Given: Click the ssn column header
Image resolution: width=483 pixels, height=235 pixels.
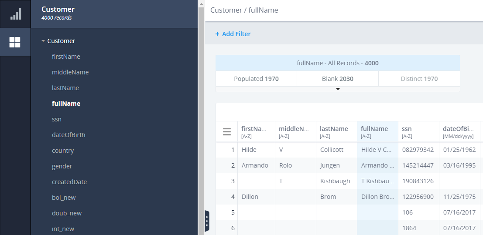Looking at the screenshot, I should tap(418, 132).
